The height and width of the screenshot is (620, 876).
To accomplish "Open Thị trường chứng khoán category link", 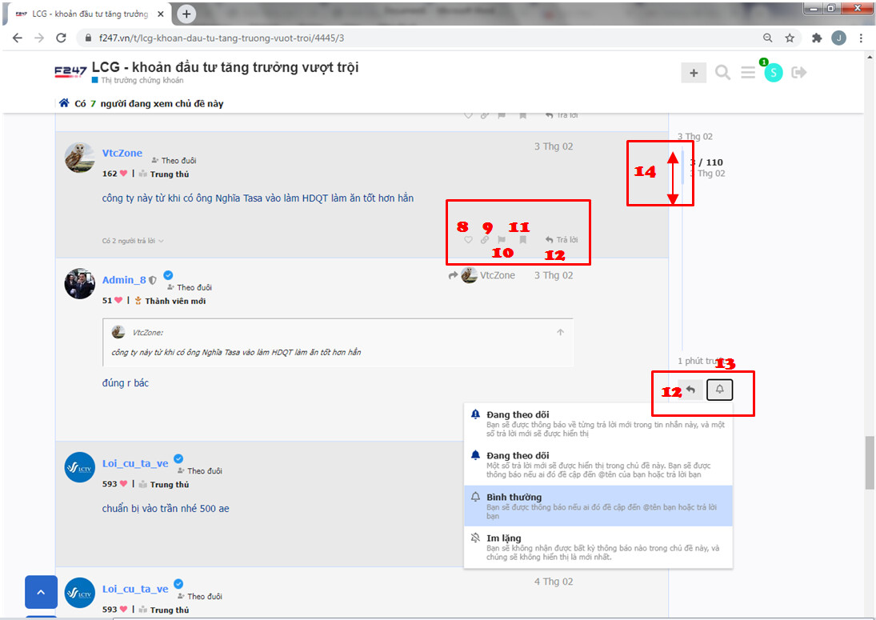I will 142,81.
